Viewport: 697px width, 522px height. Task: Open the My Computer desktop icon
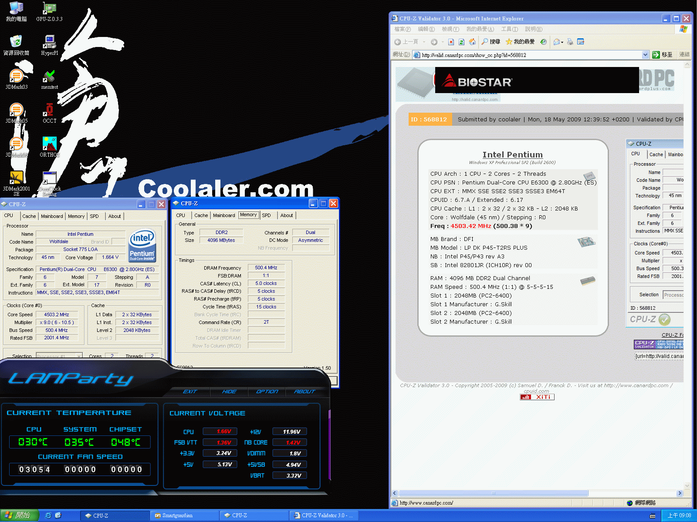(16, 12)
